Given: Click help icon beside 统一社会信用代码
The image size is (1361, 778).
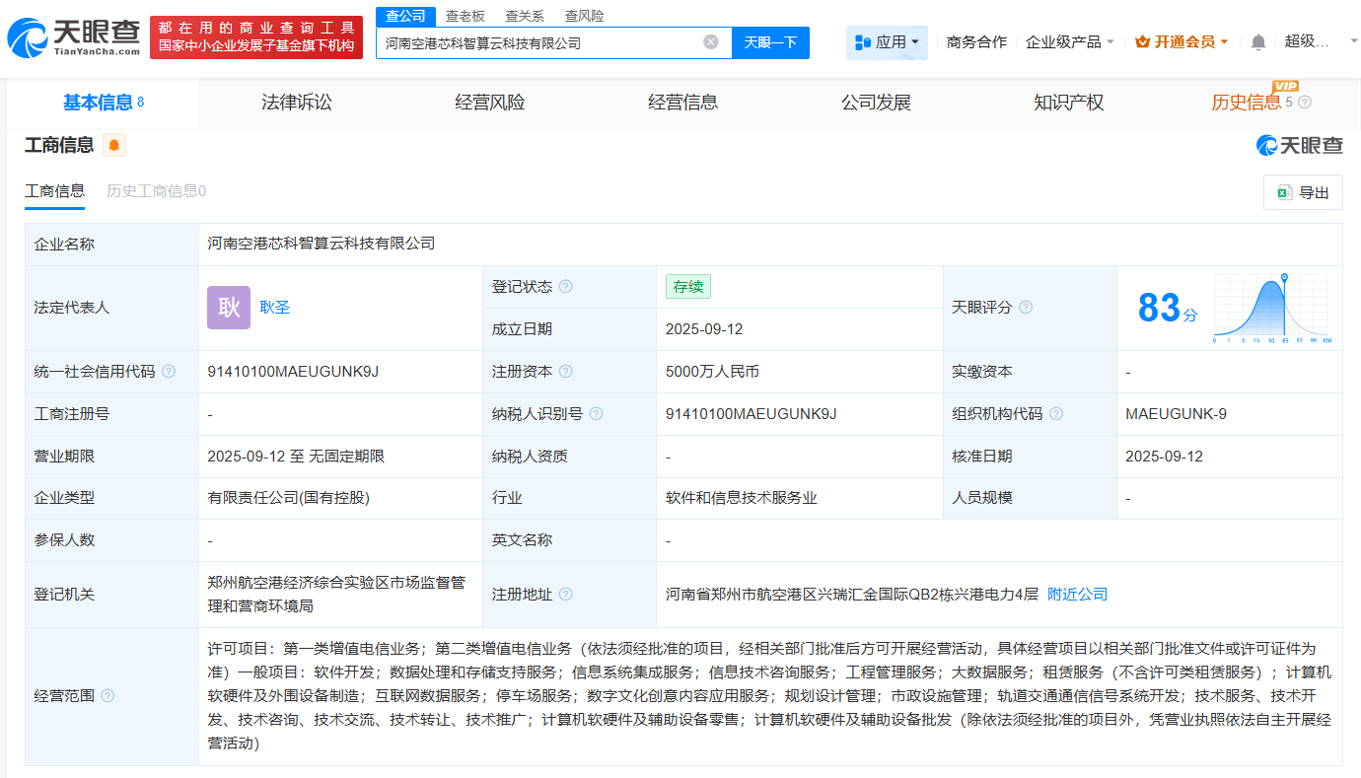Looking at the screenshot, I should point(170,372).
